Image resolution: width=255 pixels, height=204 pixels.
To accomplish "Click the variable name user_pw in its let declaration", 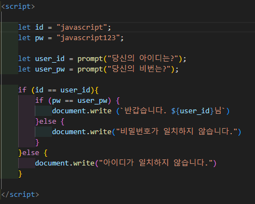I will point(50,69).
